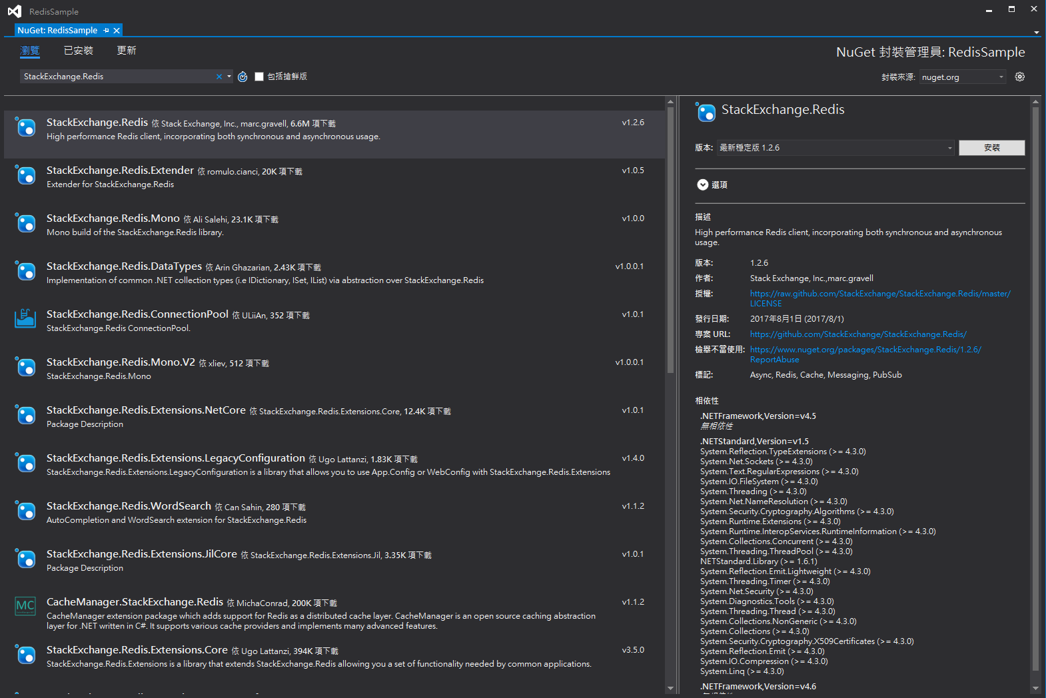Open the package source settings gear
Image resolution: width=1046 pixels, height=698 pixels.
(x=1019, y=77)
